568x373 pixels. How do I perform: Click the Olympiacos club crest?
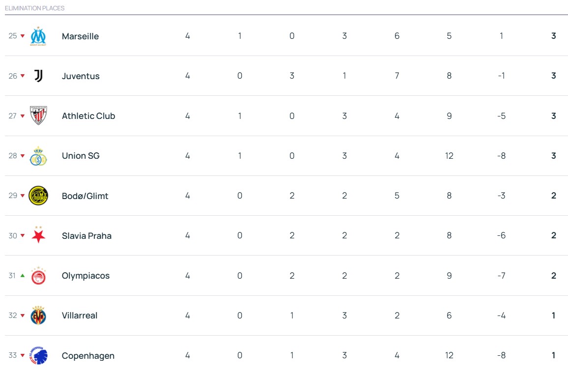point(38,276)
